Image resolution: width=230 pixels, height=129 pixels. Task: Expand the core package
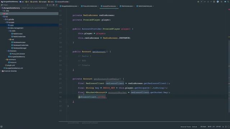click(7, 25)
